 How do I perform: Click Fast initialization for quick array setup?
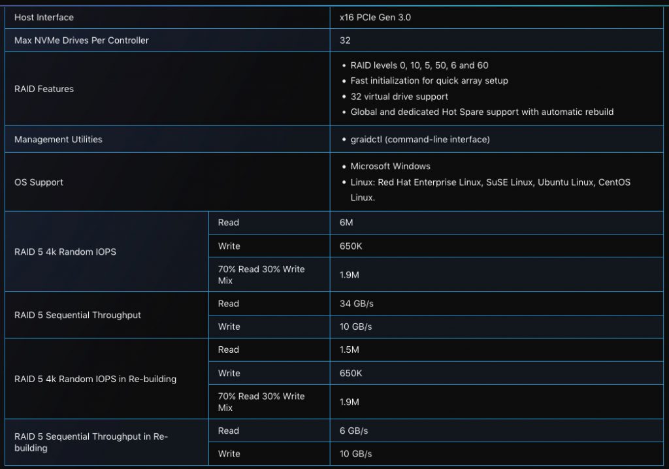pyautogui.click(x=429, y=80)
